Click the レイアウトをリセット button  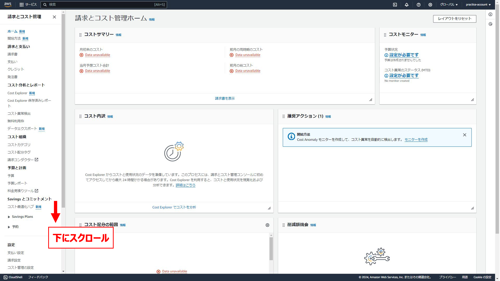455,18
